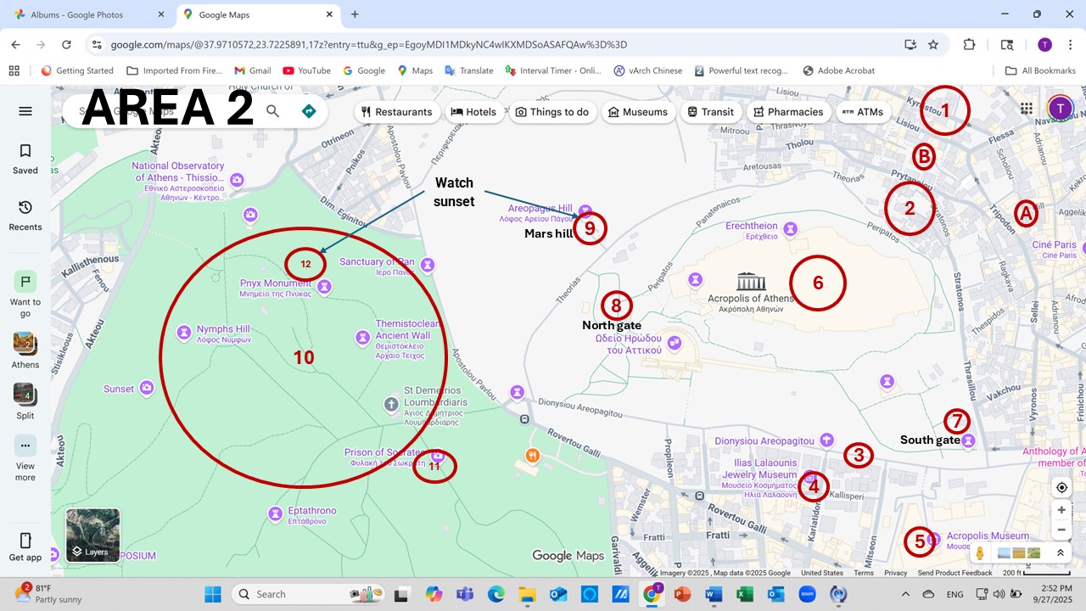Viewport: 1086px width, 611px height.
Task: Click the Sanctuary of Pan pin
Action: [428, 265]
